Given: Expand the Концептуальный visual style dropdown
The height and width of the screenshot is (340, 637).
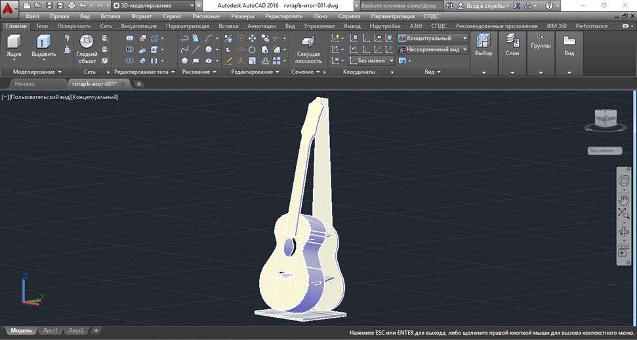Looking at the screenshot, I should tap(433, 38).
